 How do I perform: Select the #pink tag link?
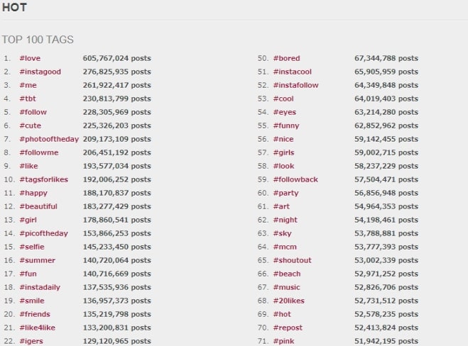pos(283,341)
